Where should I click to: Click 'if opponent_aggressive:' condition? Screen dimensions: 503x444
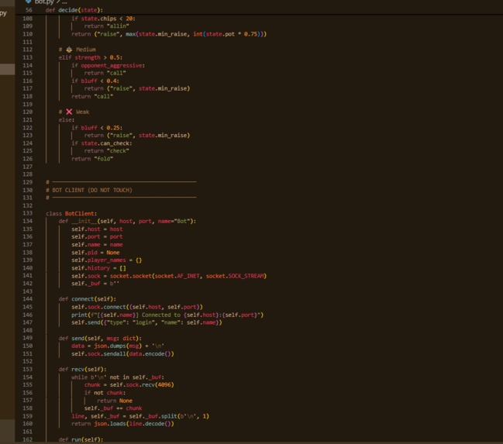pos(108,65)
